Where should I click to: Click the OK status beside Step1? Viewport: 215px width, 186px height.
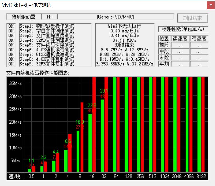pyautogui.click(x=11, y=26)
